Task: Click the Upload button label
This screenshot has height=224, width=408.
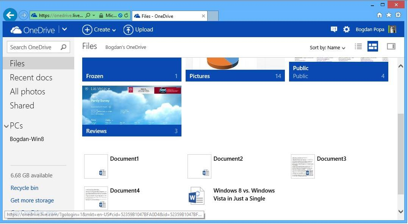Action: (x=144, y=30)
